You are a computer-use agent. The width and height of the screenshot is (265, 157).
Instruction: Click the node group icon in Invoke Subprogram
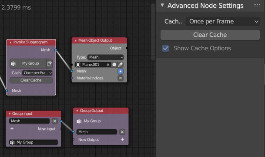click(x=13, y=64)
